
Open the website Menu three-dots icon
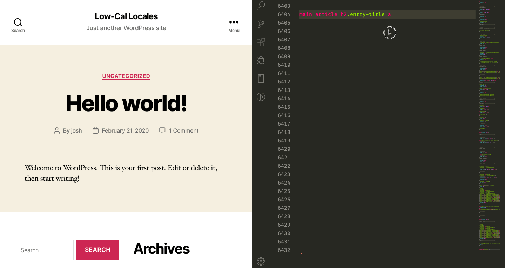tap(234, 22)
